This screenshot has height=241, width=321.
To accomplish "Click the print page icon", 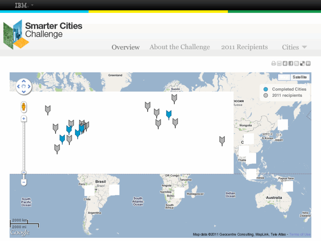I will pyautogui.click(x=273, y=63).
